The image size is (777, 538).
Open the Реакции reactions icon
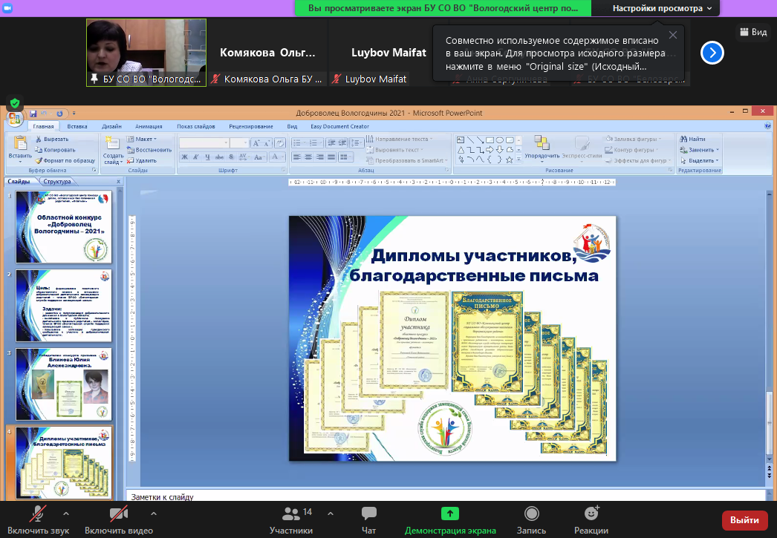point(591,514)
